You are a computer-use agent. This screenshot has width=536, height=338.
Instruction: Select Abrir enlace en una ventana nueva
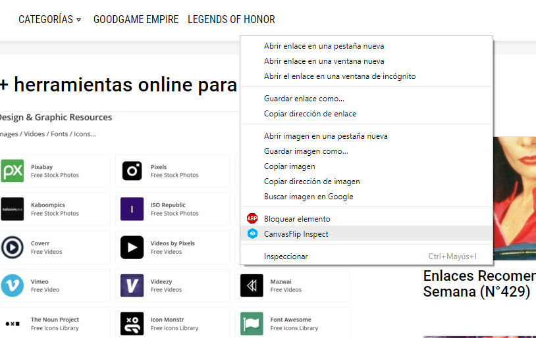point(367,61)
